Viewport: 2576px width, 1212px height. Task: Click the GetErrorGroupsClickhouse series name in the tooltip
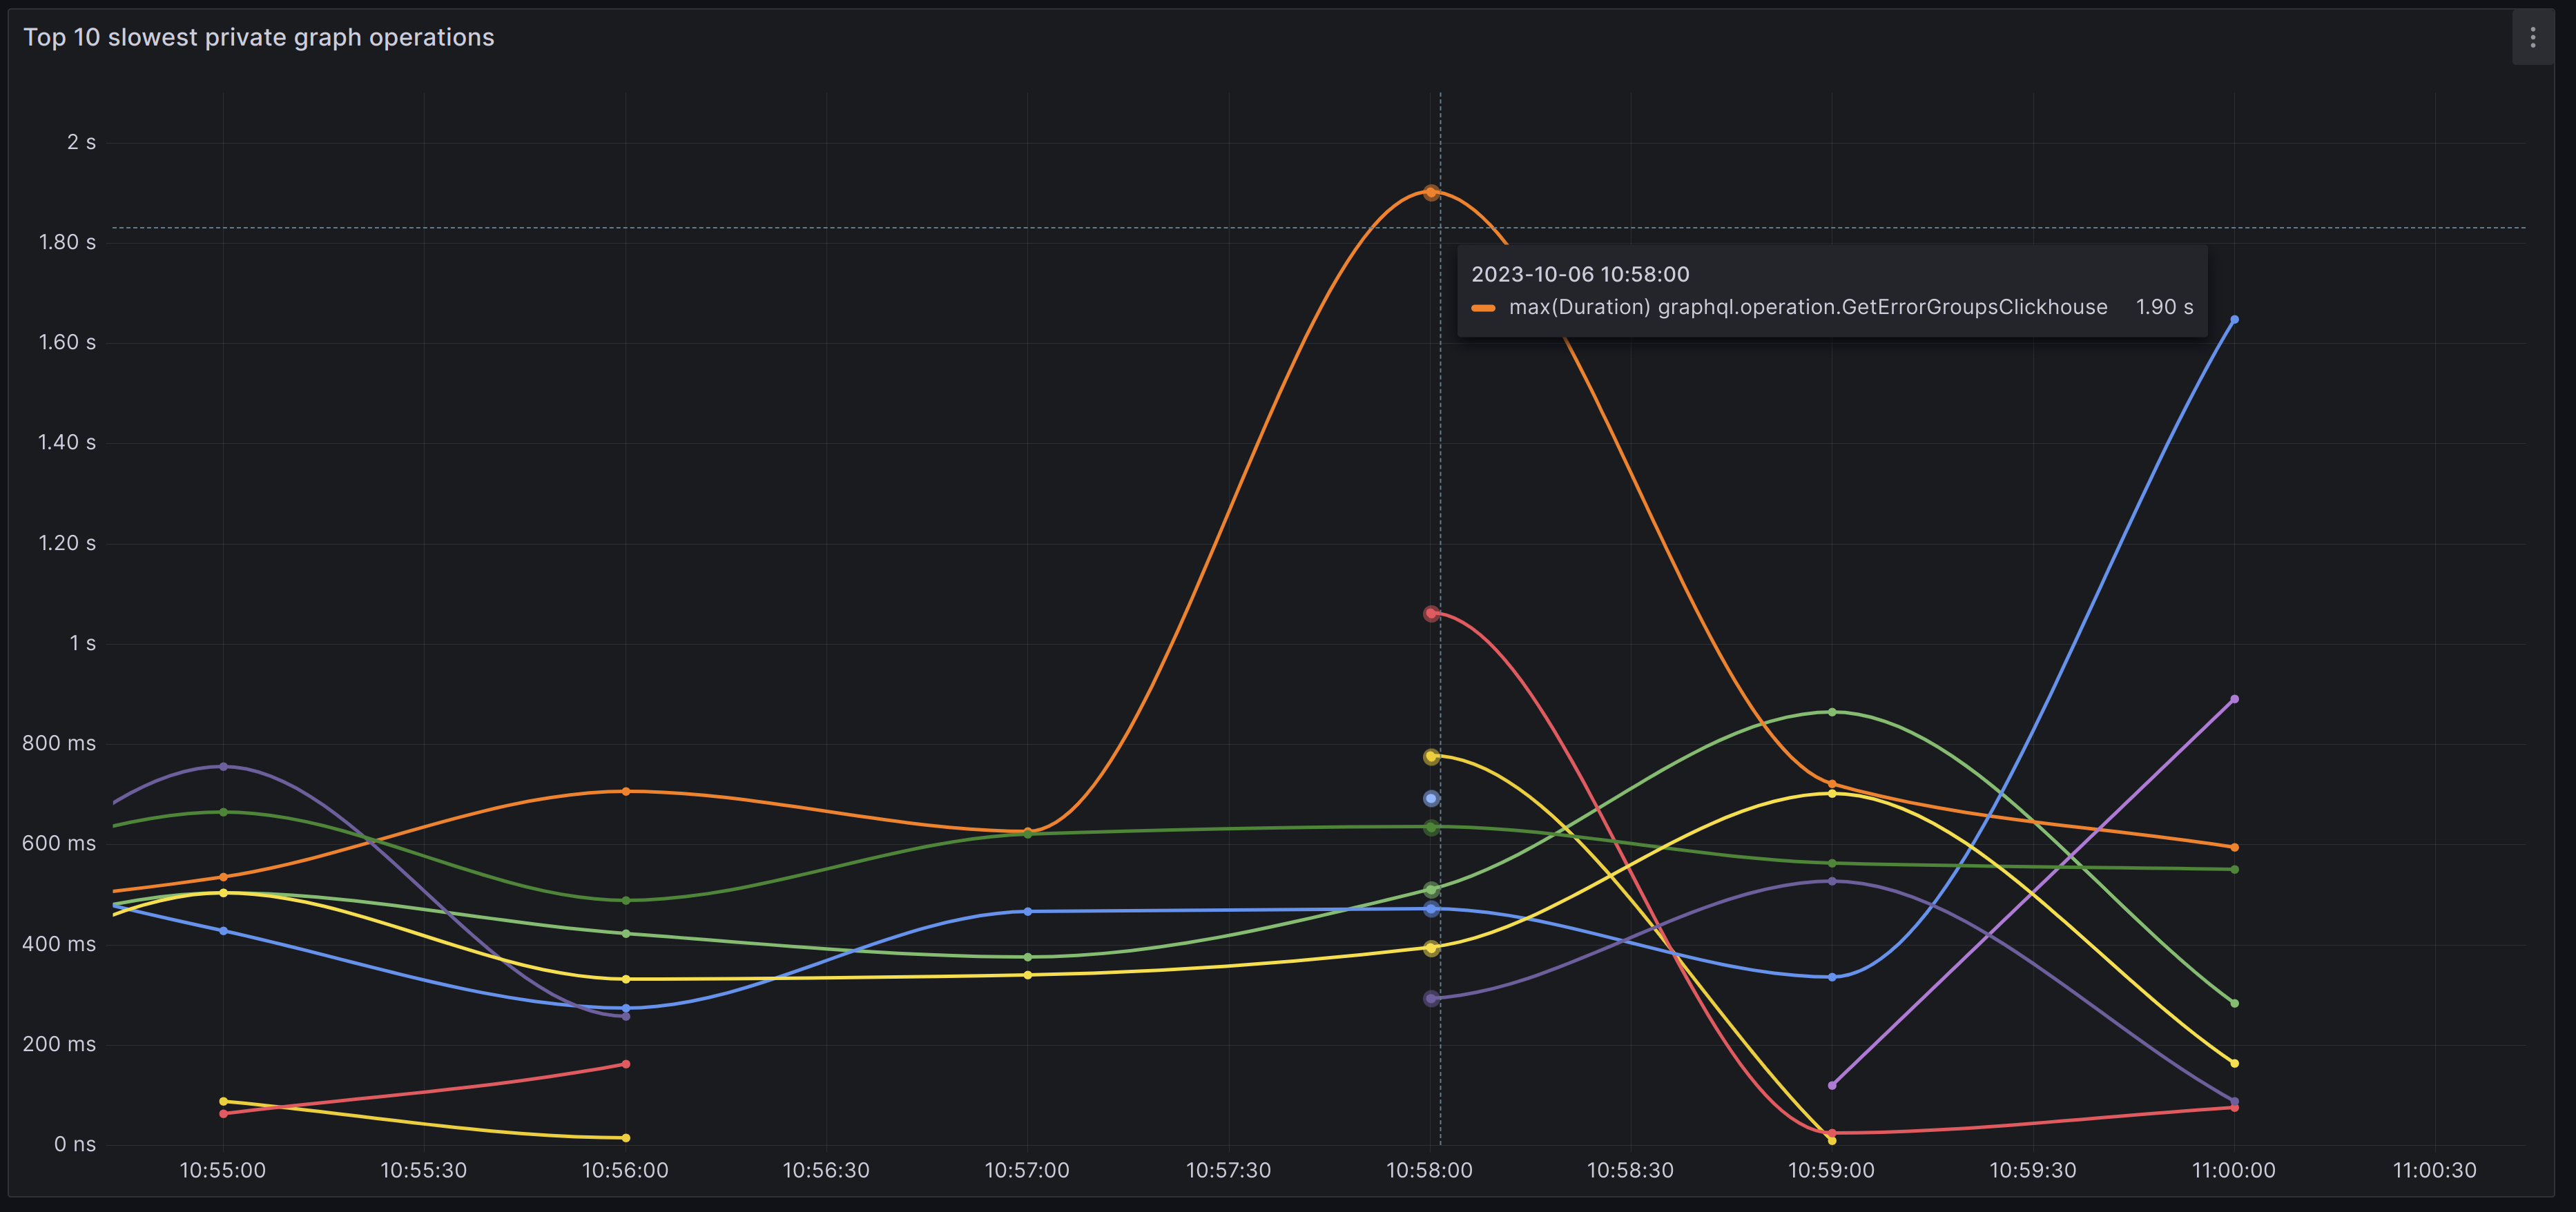tap(1807, 307)
